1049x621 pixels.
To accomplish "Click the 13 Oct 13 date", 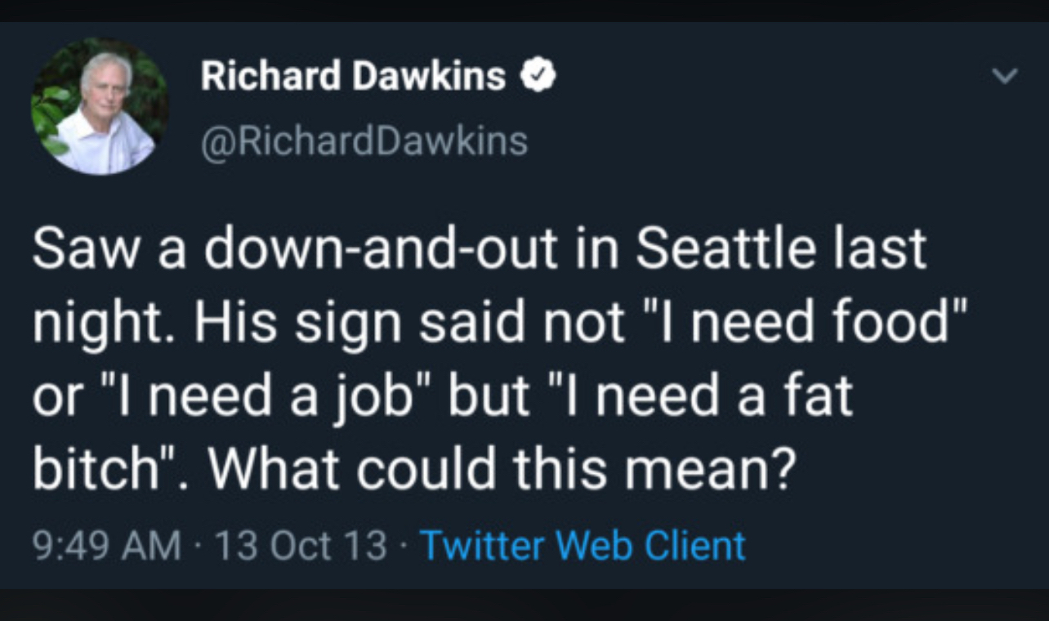I will coord(299,545).
